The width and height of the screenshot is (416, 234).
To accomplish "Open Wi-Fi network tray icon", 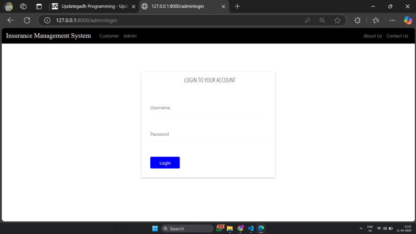I will coord(379,228).
